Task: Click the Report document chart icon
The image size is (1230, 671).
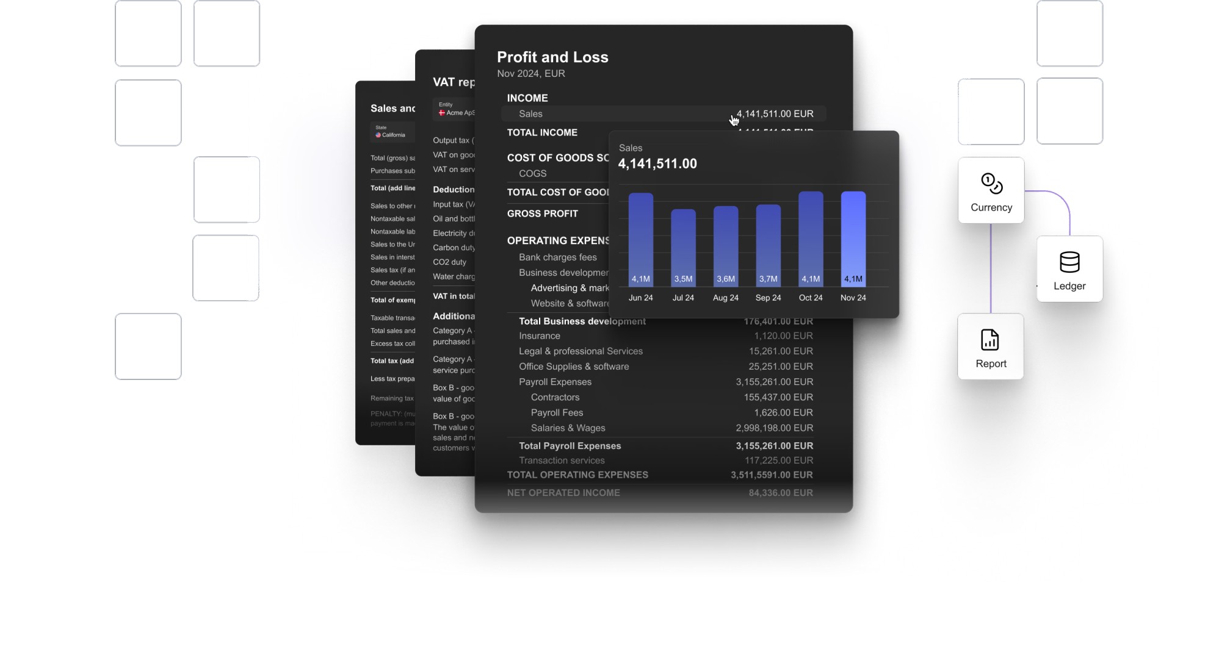Action: (x=989, y=340)
